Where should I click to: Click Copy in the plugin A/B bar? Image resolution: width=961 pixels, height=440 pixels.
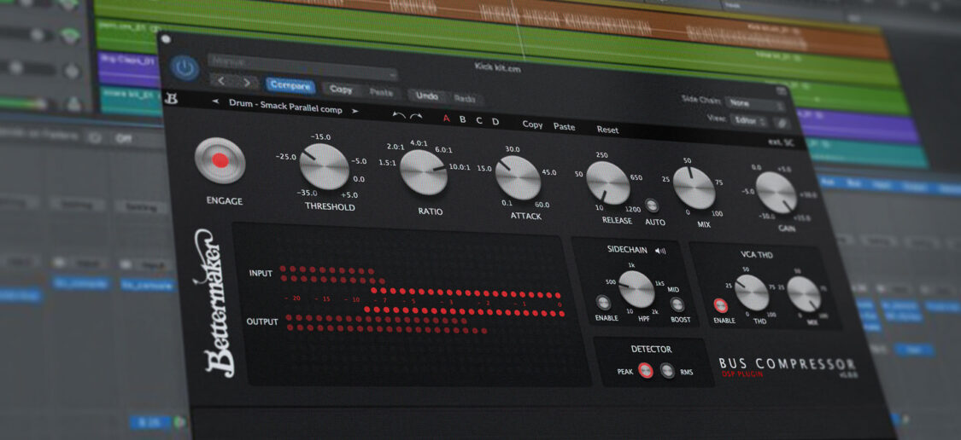[532, 124]
